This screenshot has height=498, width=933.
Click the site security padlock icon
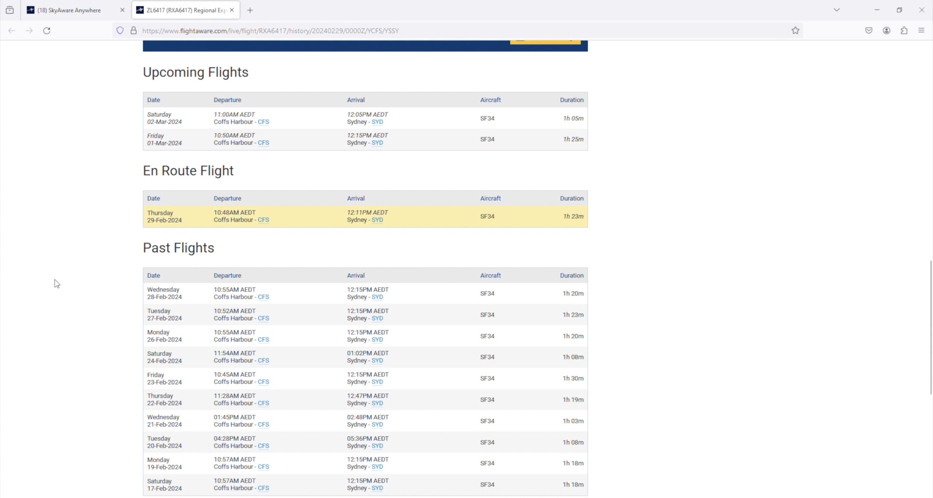point(134,31)
